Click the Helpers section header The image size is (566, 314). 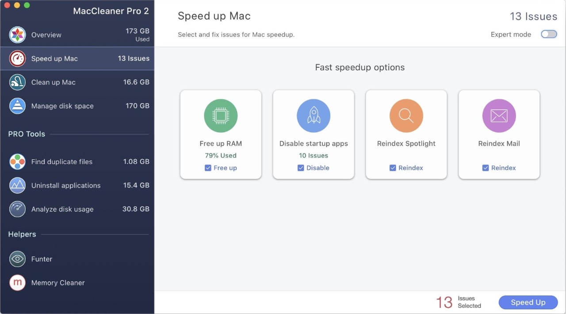tap(22, 234)
